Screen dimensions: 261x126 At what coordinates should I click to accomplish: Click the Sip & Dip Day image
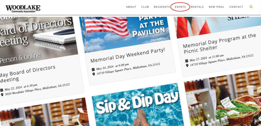click(138, 105)
